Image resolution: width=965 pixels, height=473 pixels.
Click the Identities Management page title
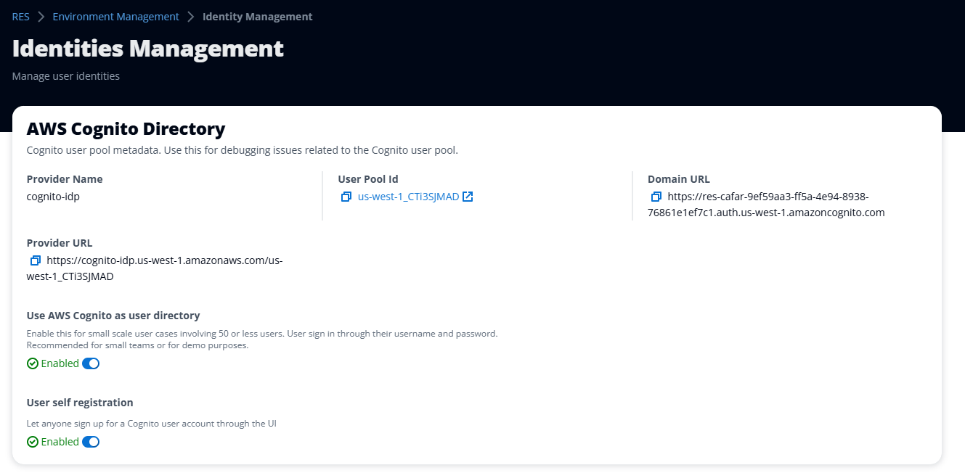pyautogui.click(x=147, y=48)
